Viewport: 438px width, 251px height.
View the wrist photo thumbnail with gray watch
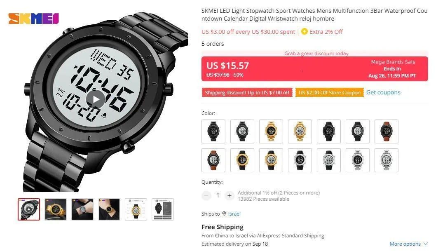82,209
